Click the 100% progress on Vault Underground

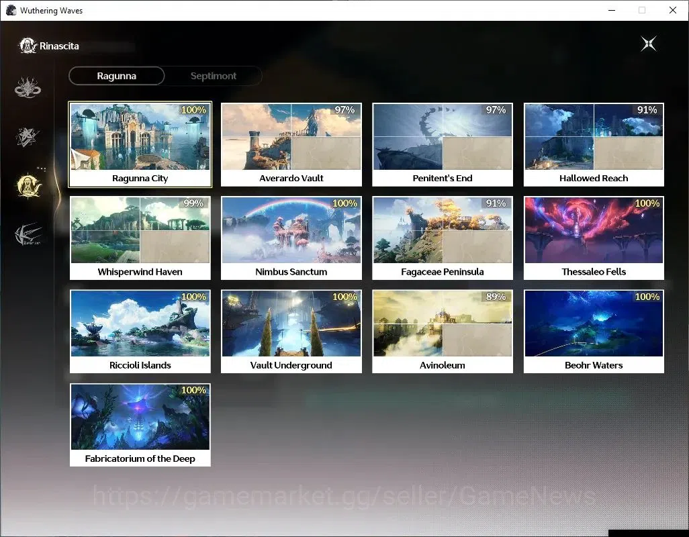pyautogui.click(x=345, y=297)
